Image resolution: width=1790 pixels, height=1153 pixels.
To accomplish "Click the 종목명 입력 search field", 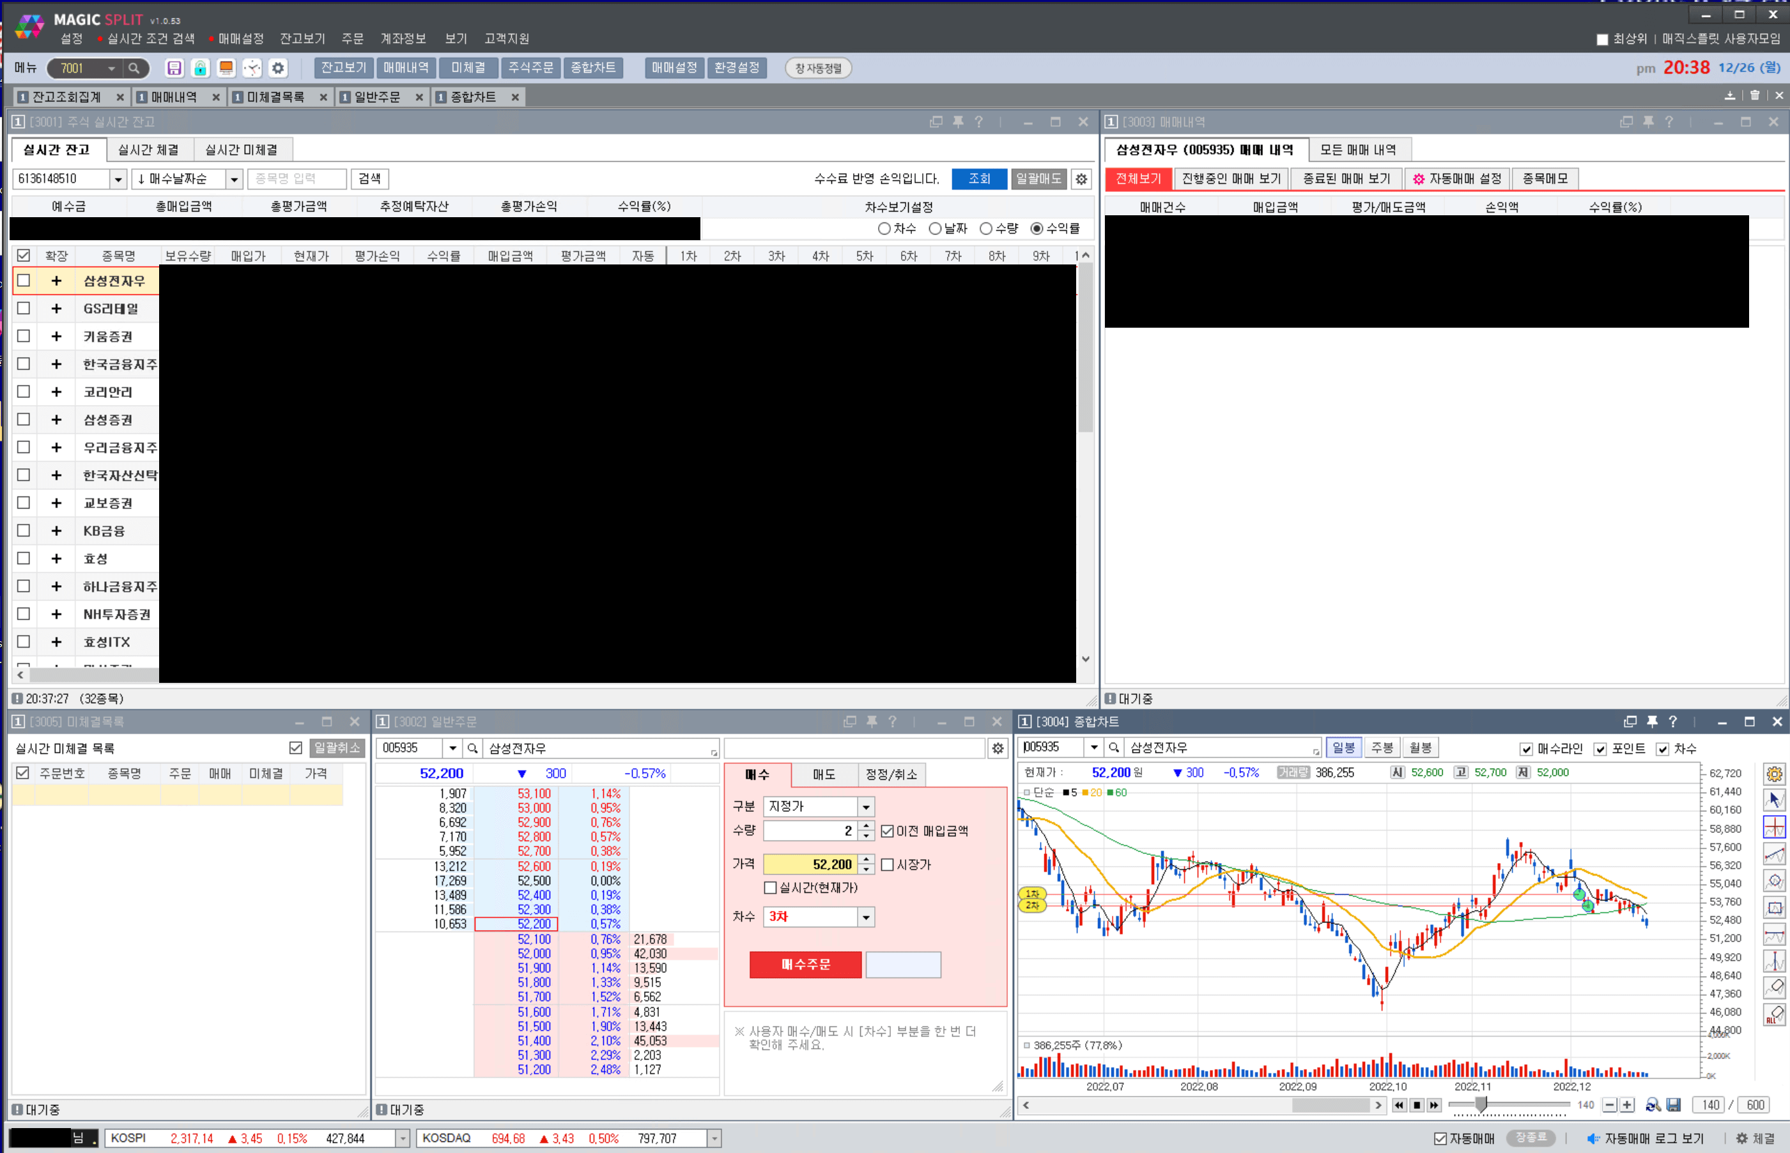I will (297, 179).
